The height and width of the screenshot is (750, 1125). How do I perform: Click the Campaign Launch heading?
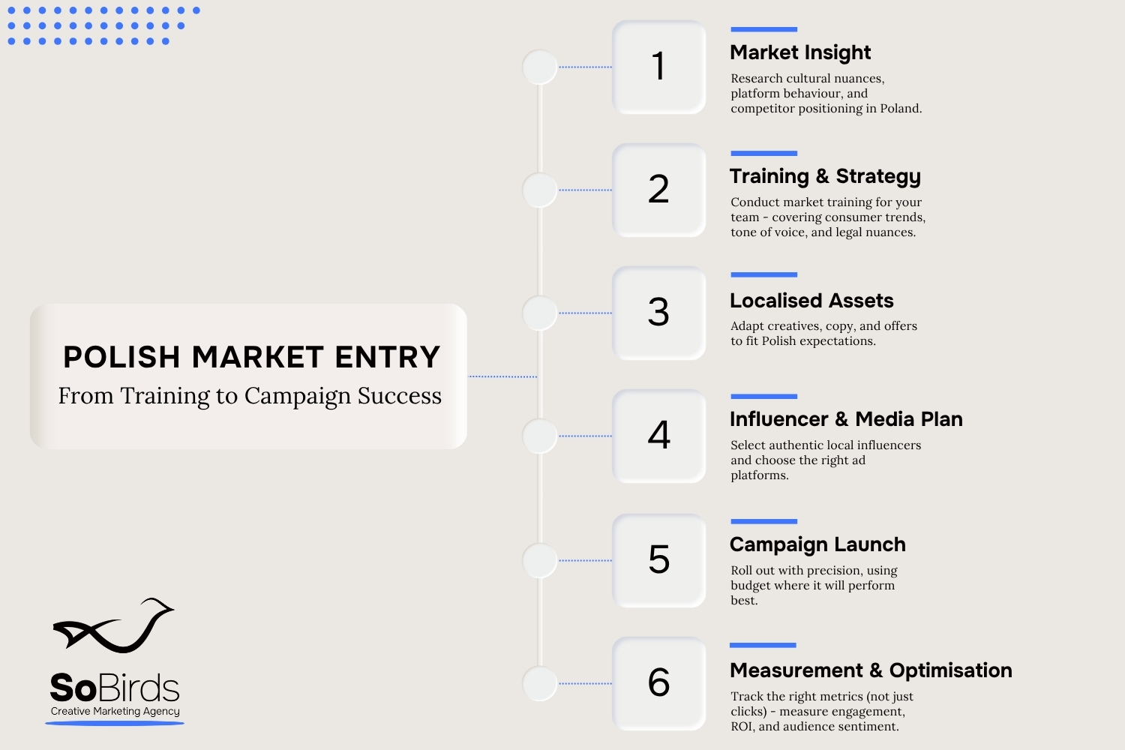click(x=817, y=544)
